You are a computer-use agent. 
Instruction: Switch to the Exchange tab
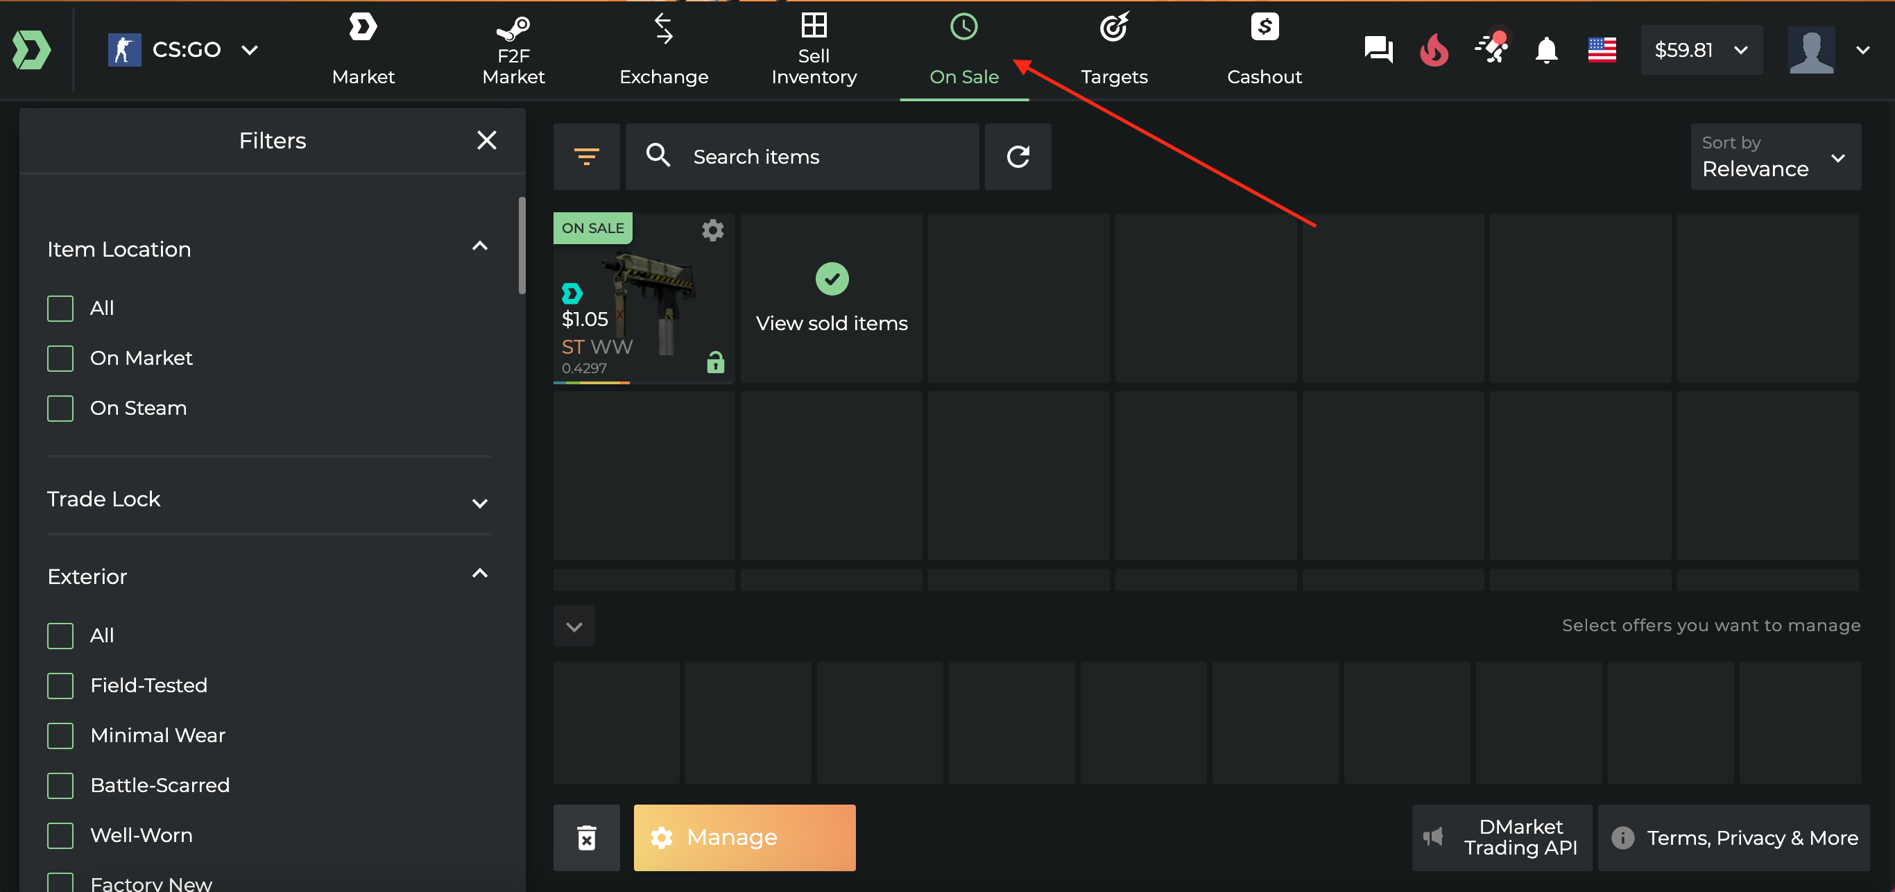point(664,50)
